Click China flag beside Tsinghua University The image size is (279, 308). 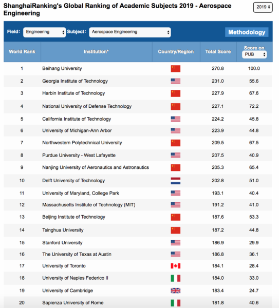point(175,230)
